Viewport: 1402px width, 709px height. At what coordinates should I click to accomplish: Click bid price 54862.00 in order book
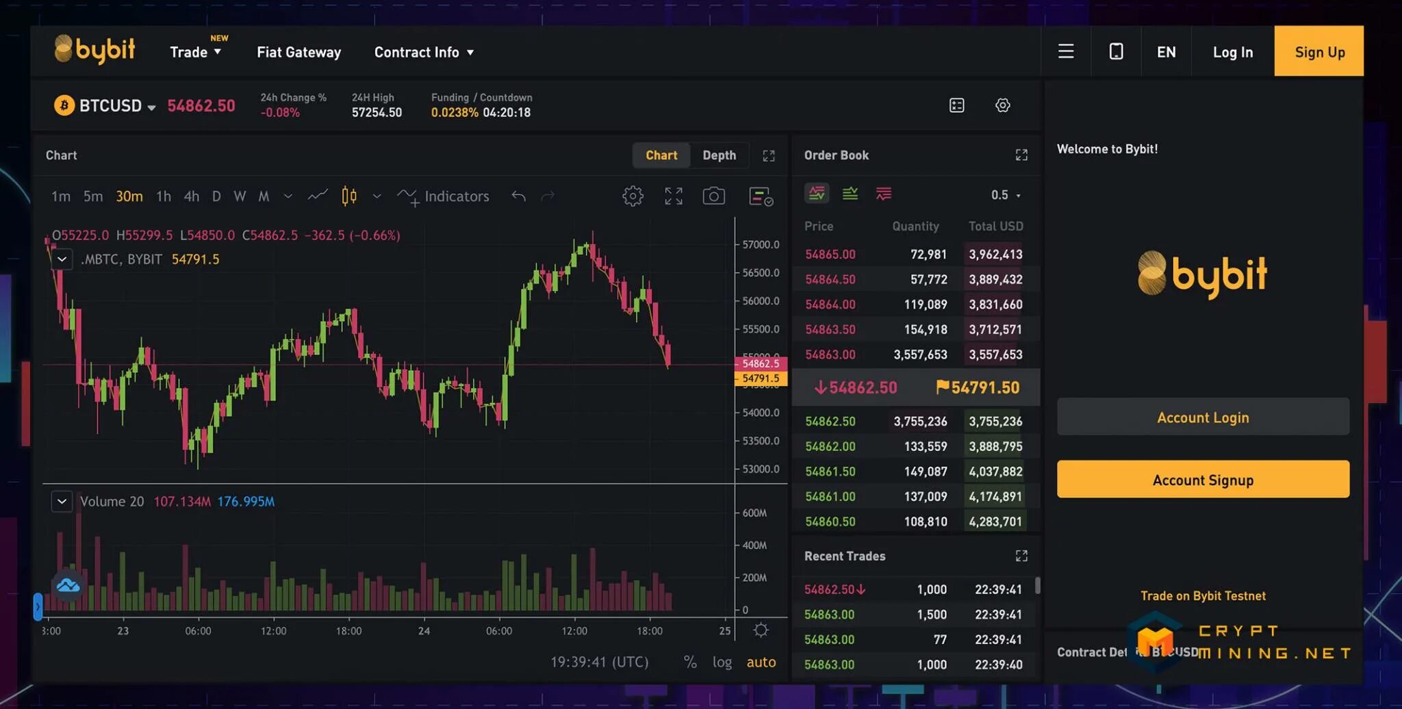click(830, 446)
